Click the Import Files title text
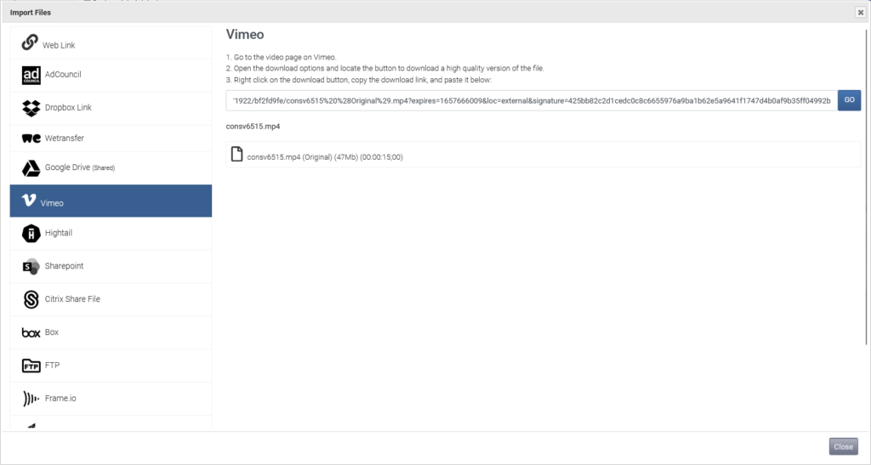 31,12
